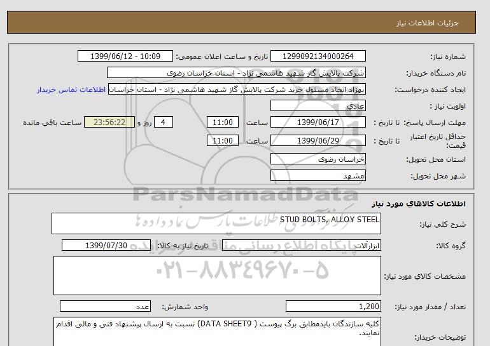Click the تعداد / مقدار مورد نیاز label

pos(430,307)
